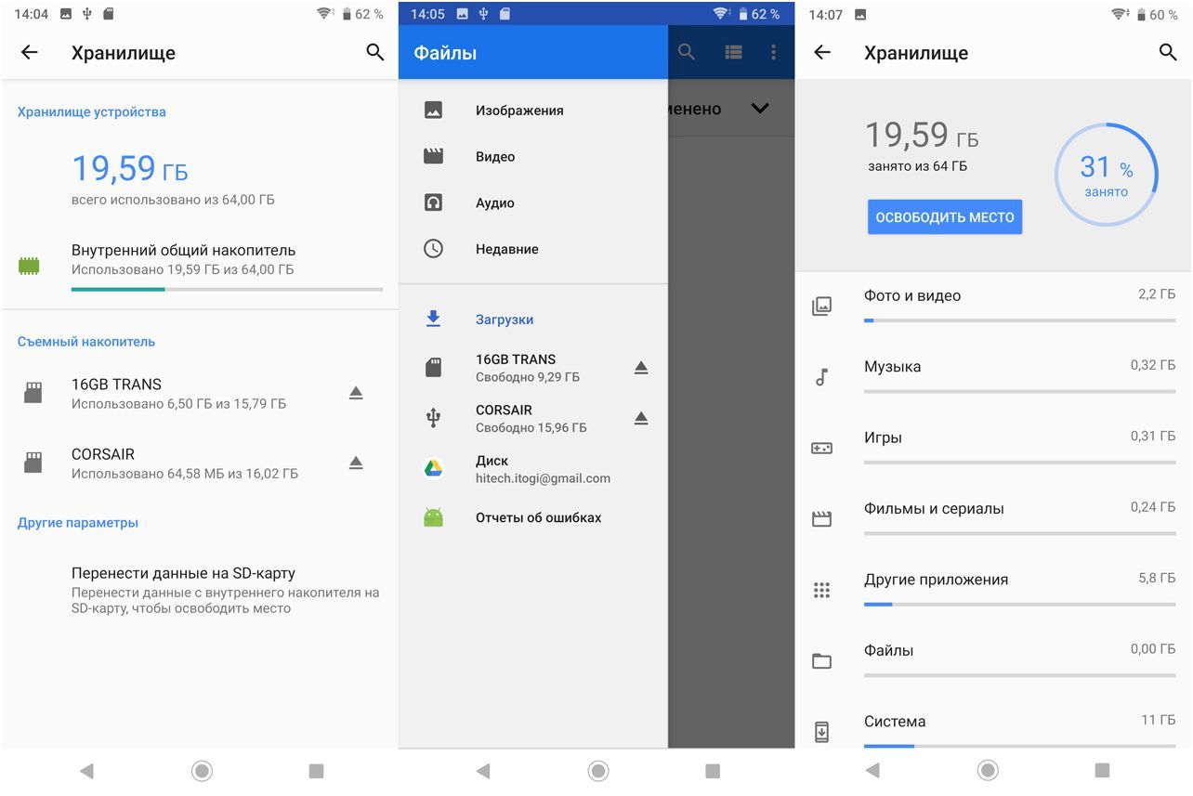Eject 16GB TRANS showing Свободно 9,29 ГБ
This screenshot has width=1193, height=796.
[640, 368]
